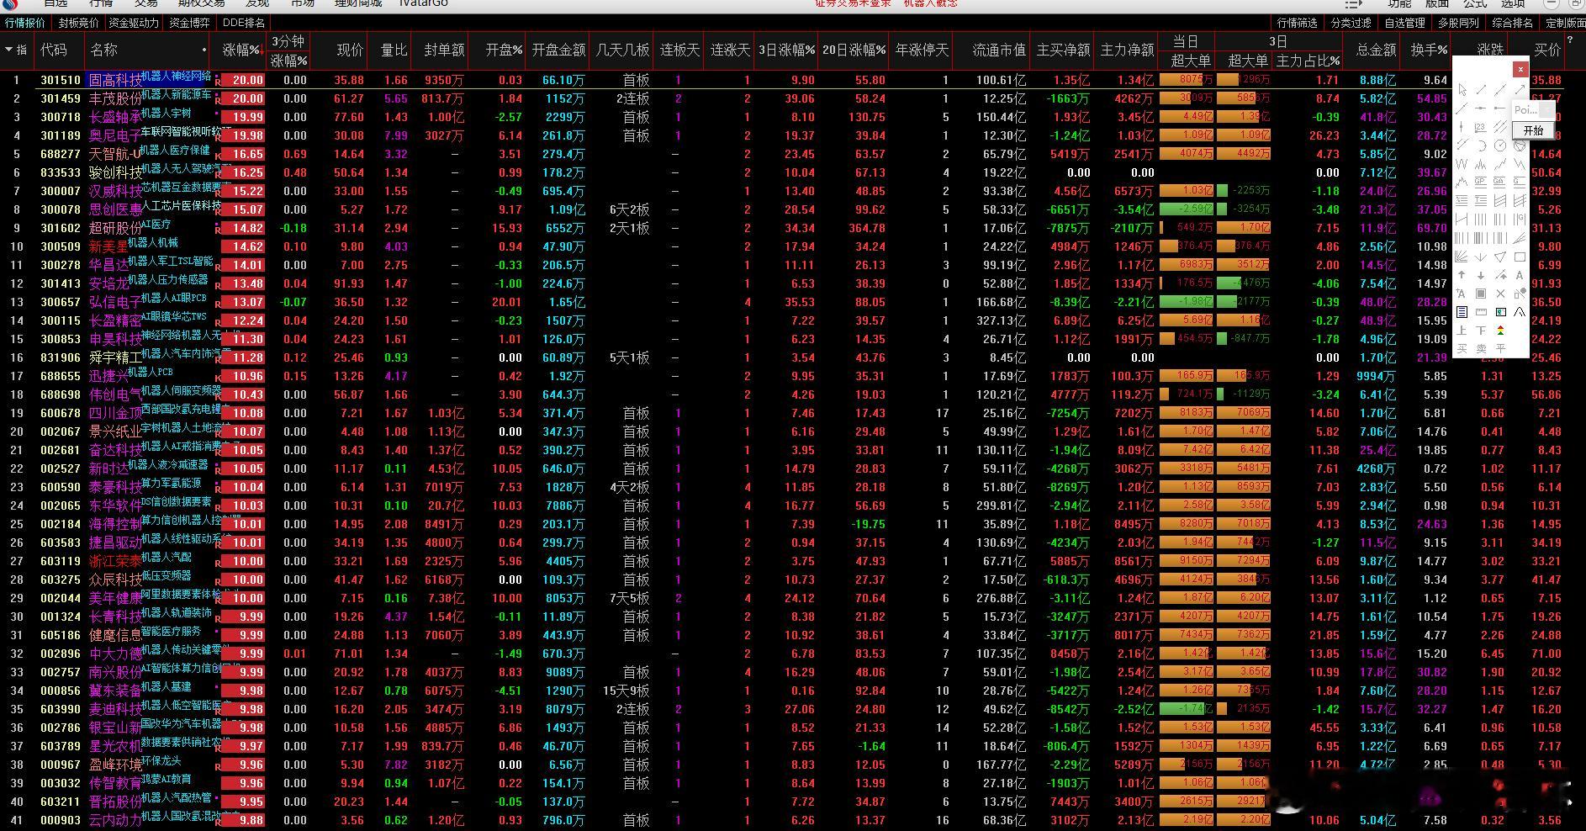Viewport: 1586px width, 831px height.
Task: Open the 综合排名 tab
Action: tap(1512, 23)
